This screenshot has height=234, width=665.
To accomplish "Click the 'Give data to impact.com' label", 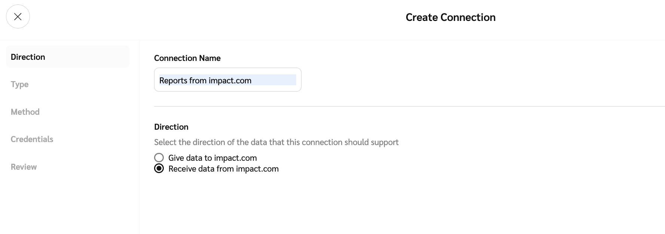I will point(212,158).
